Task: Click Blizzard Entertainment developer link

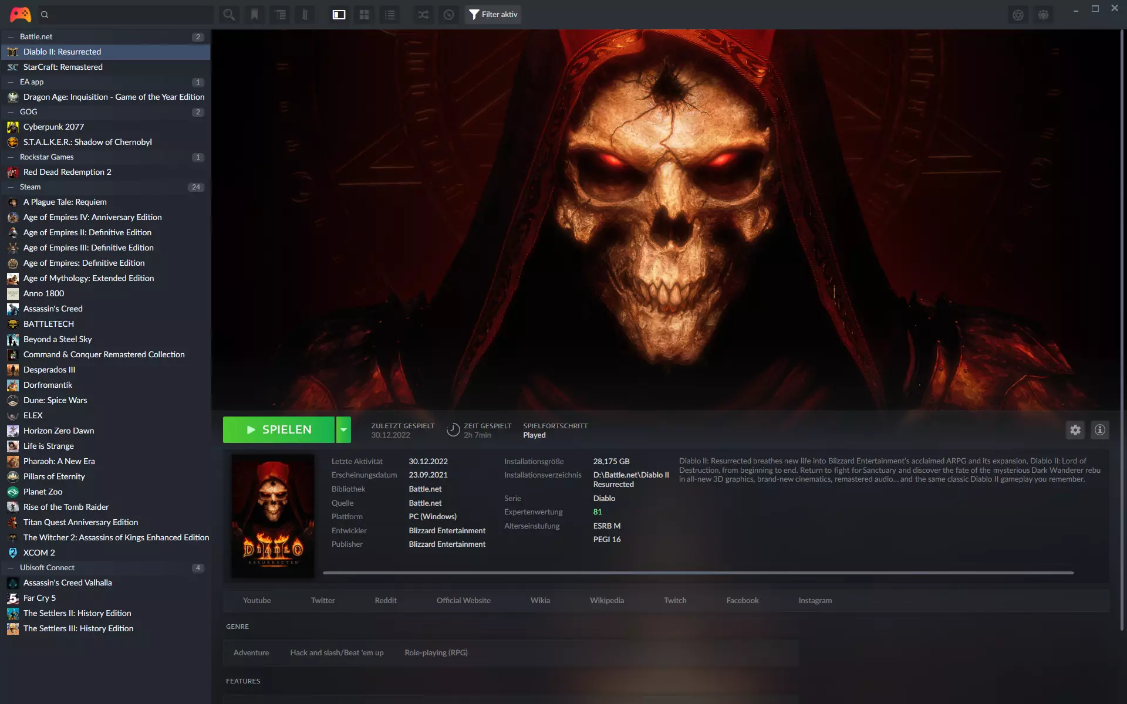Action: [447, 531]
